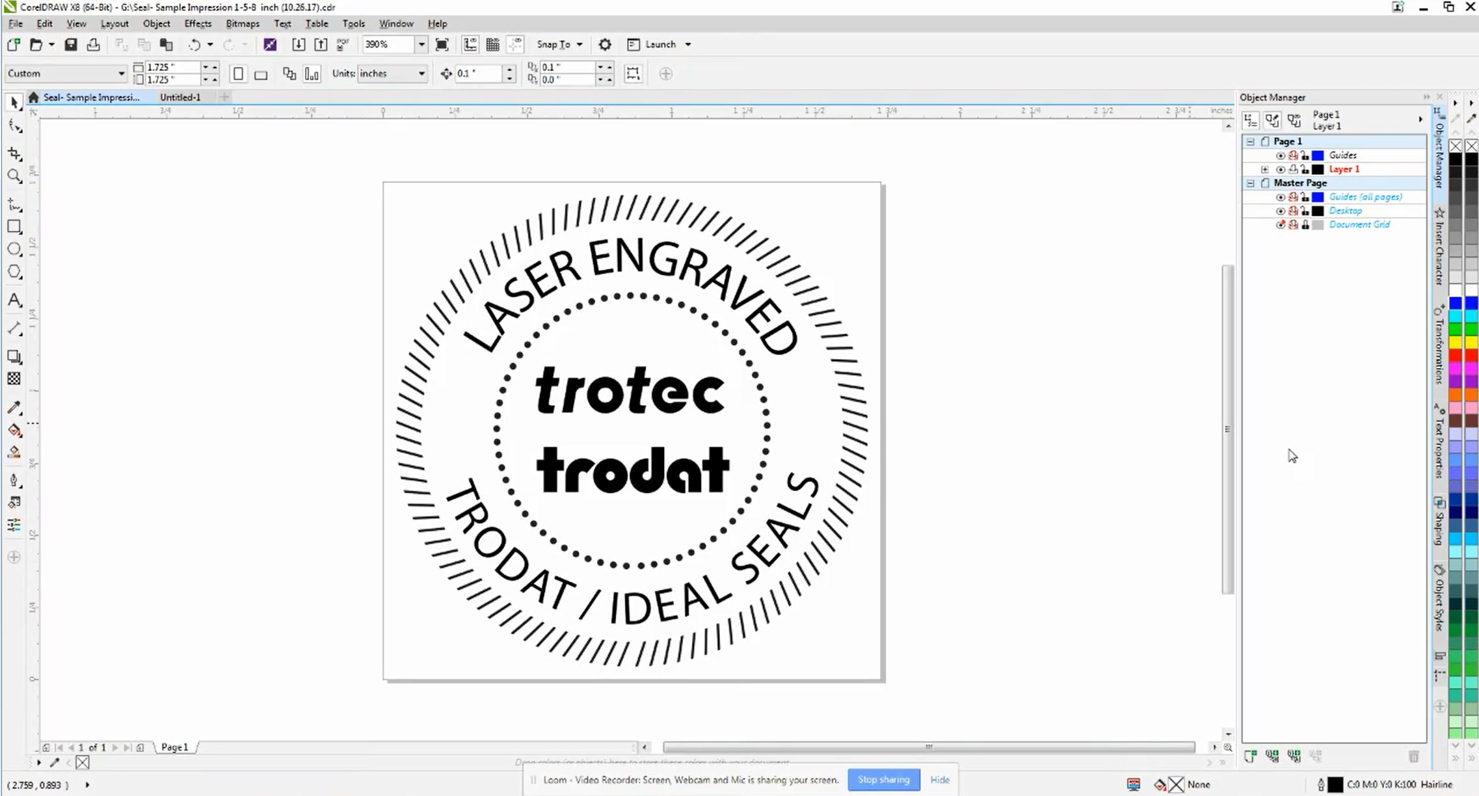The height and width of the screenshot is (796, 1479).
Task: Click the New document icon
Action: click(13, 44)
